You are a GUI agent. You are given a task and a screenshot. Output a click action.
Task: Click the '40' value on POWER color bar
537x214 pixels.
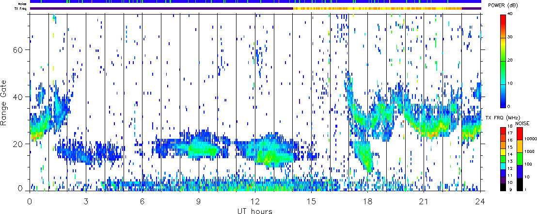pos(510,14)
